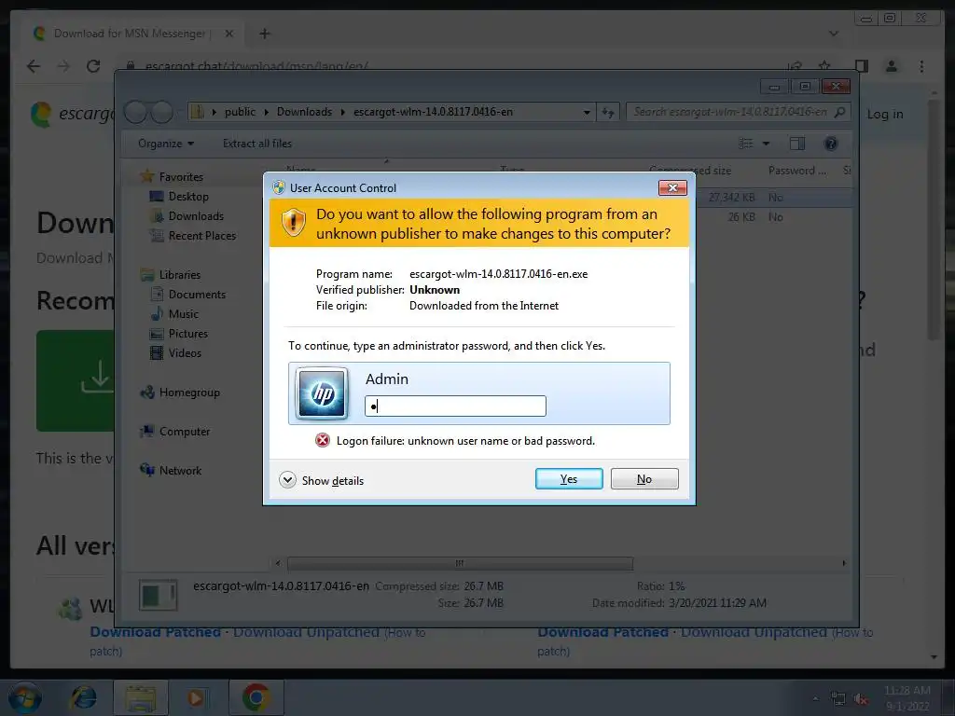Close the User Account Control dialog
955x716 pixels.
pos(672,187)
